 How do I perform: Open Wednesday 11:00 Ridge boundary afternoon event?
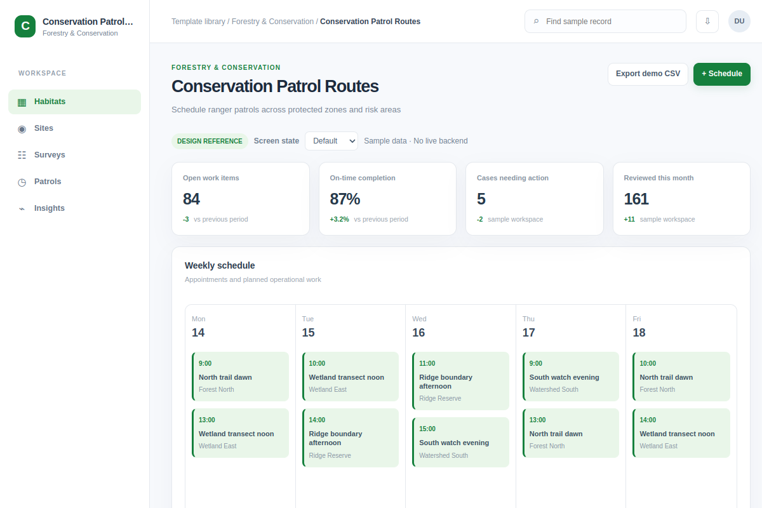pyautogui.click(x=460, y=381)
